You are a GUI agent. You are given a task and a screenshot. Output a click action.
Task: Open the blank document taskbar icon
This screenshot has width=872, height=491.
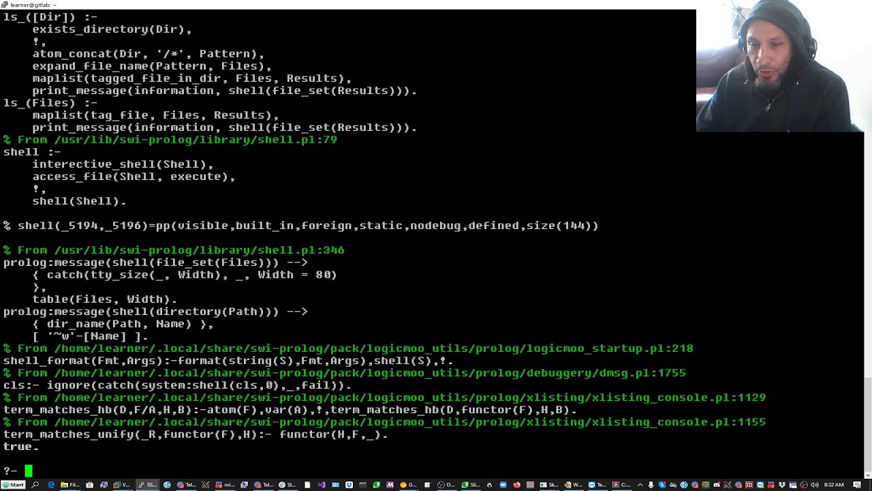click(x=307, y=485)
